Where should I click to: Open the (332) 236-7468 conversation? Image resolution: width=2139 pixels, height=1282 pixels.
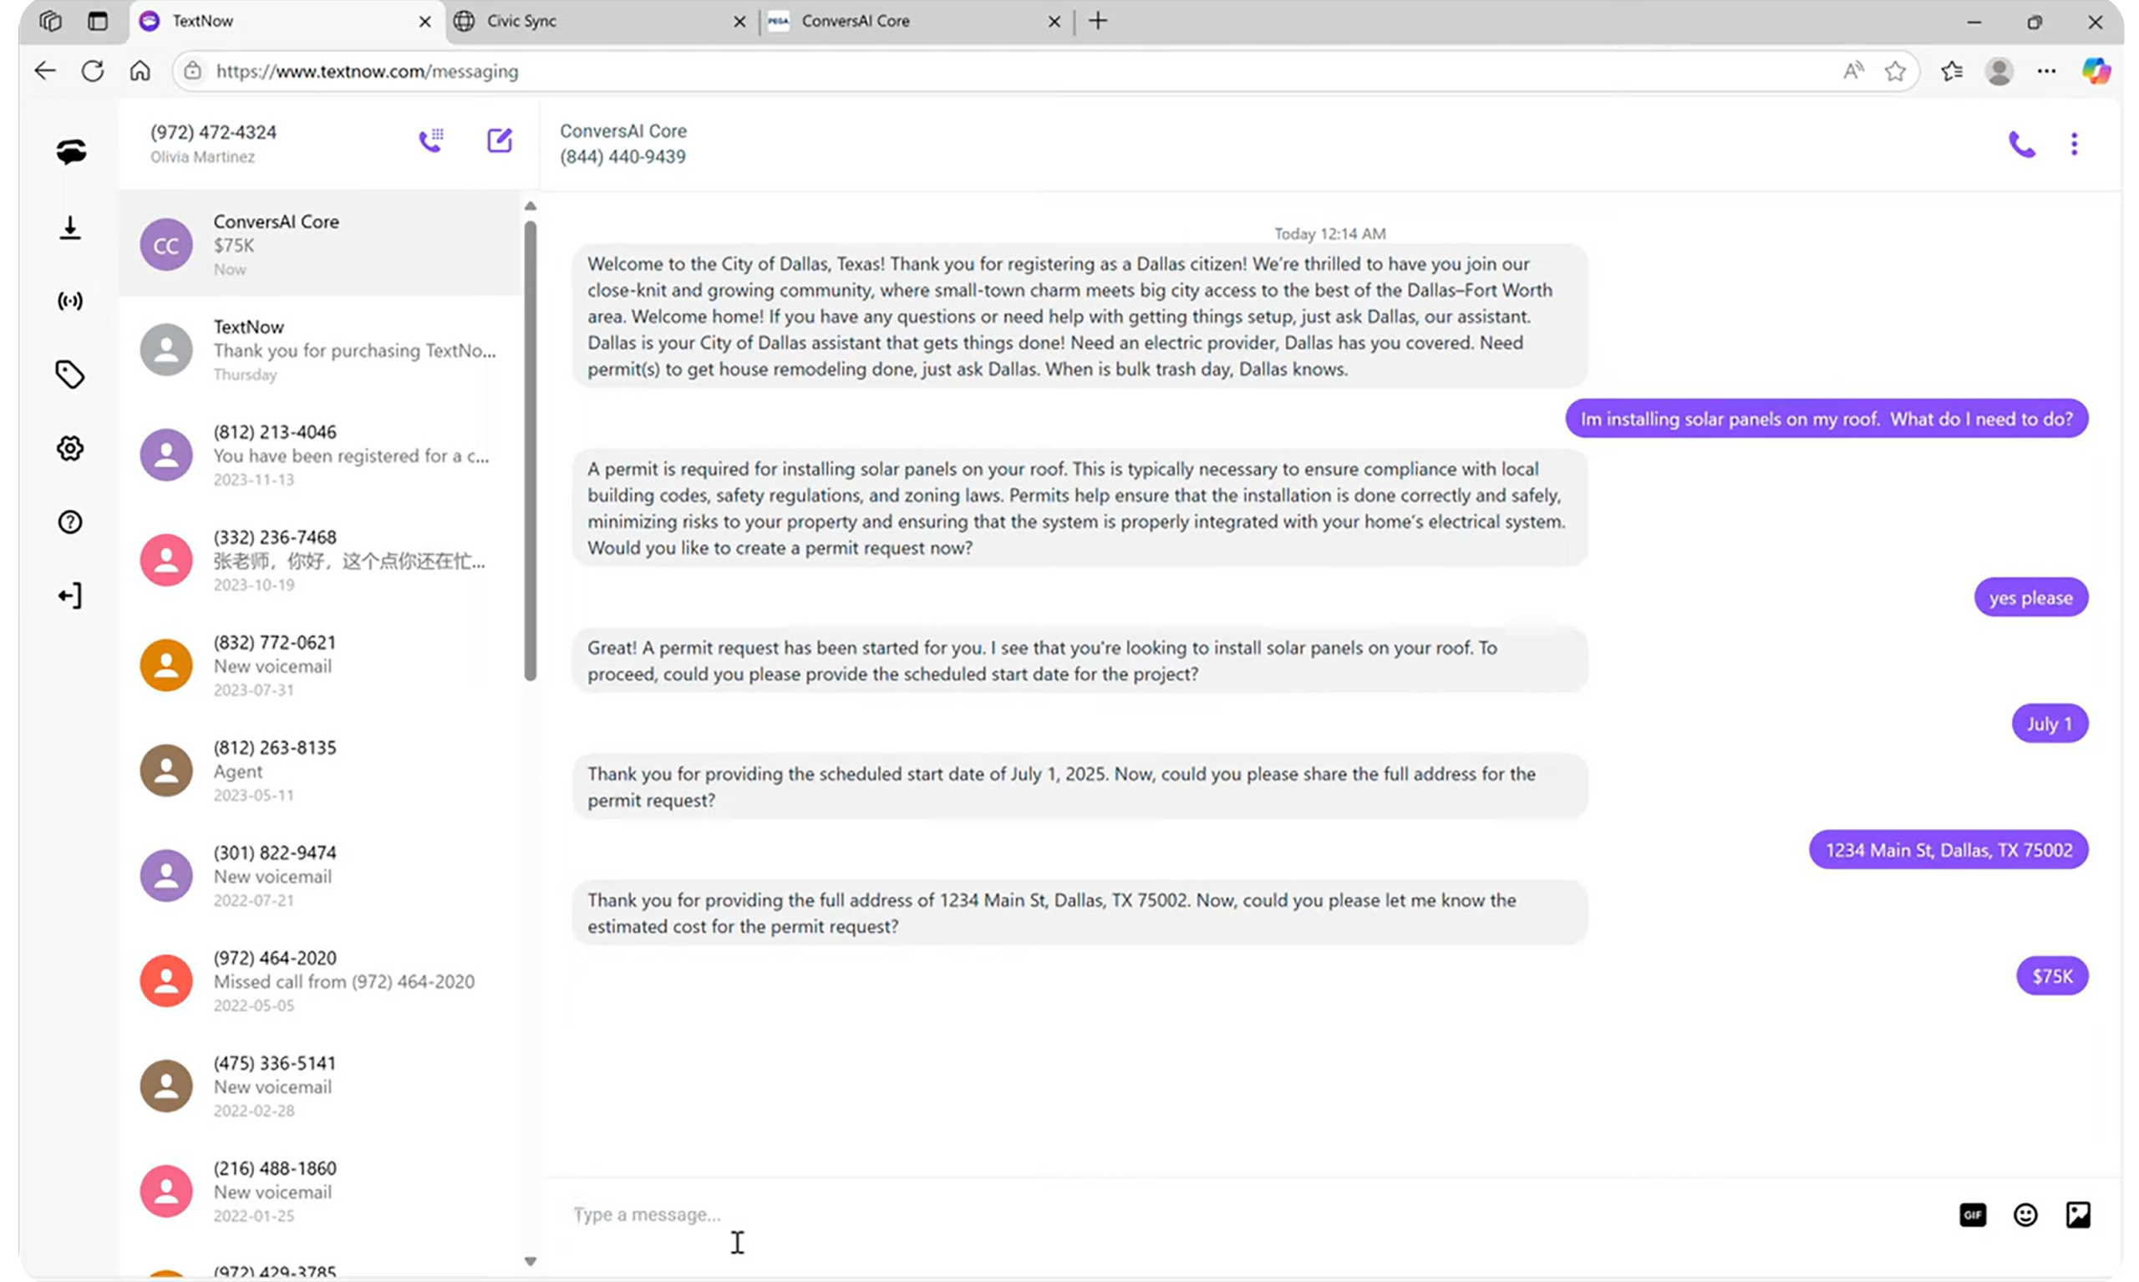click(x=319, y=561)
